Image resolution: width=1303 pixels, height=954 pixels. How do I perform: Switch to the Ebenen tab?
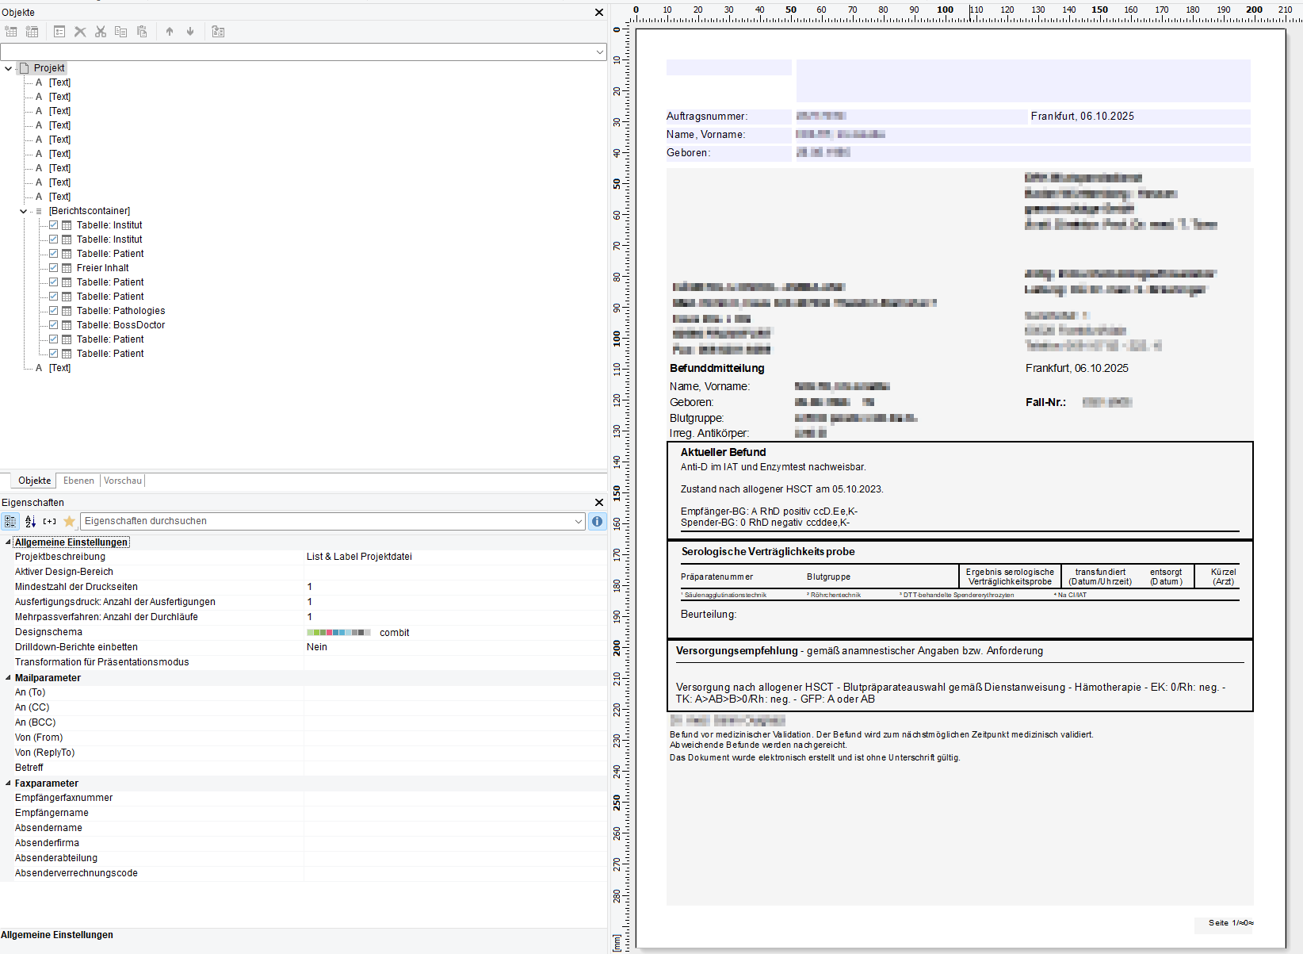[x=78, y=481]
